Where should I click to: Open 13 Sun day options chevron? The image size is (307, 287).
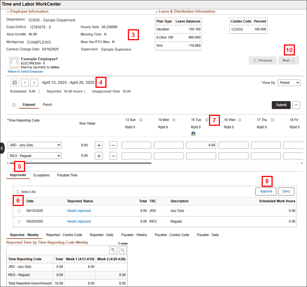(141, 120)
